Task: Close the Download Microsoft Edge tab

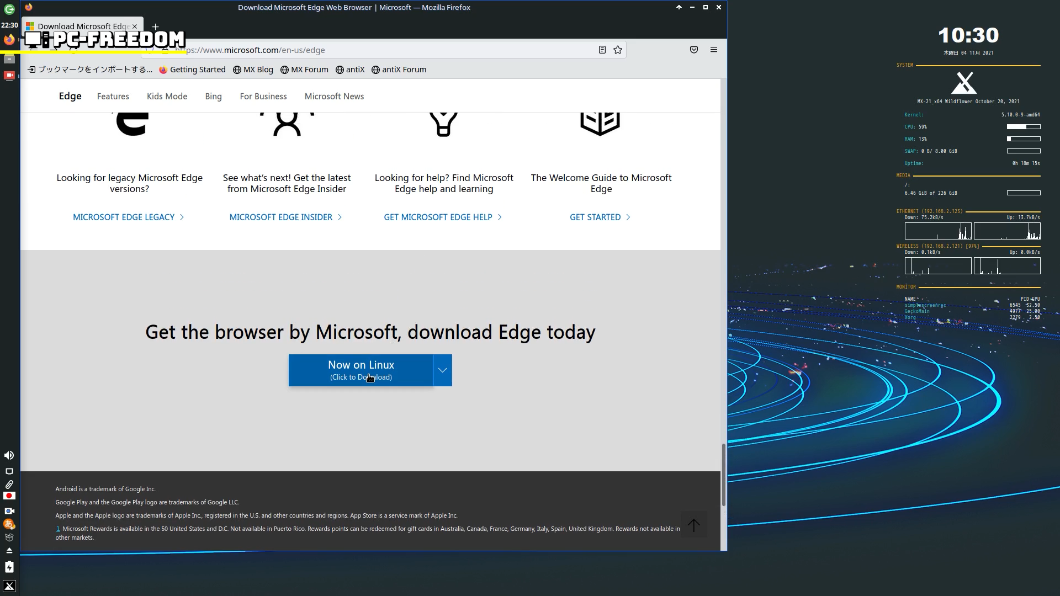Action: 135,26
